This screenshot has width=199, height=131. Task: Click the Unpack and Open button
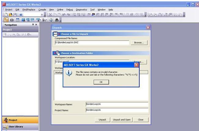click(122, 120)
